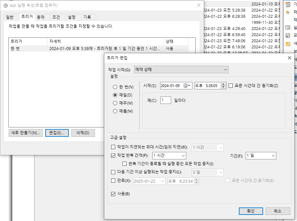Open the 작업 시작(G) dropdown showing 예약 상태
This screenshot has height=221, width=297.
pos(181,69)
